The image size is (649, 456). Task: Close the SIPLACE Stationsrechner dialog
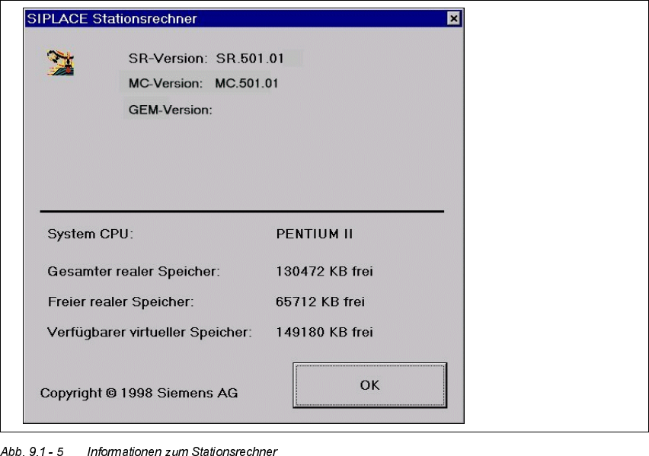coord(454,18)
